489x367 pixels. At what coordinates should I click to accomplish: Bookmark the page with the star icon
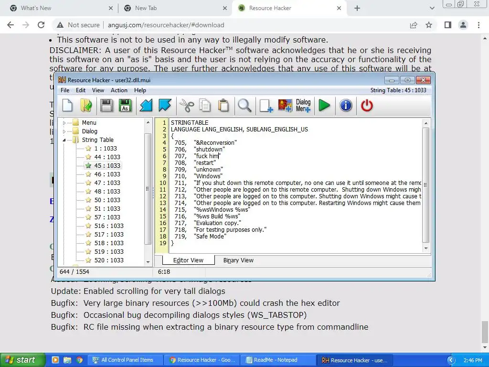tap(429, 25)
